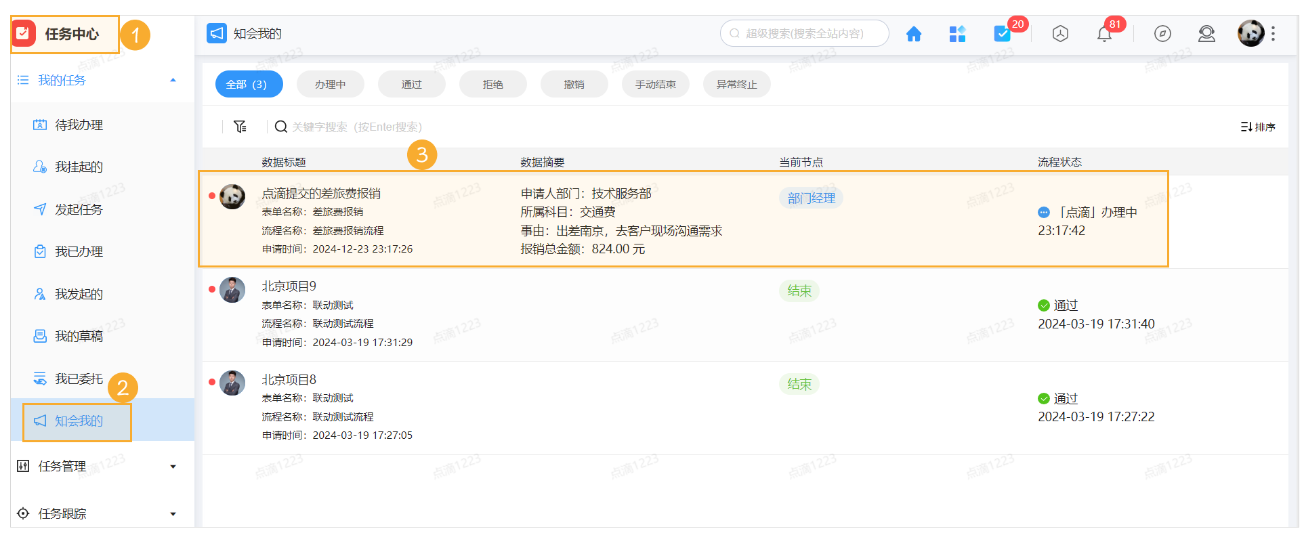This screenshot has height=535, width=1304.
Task: Collapse the 我的任务 section arrow
Action: 173,80
